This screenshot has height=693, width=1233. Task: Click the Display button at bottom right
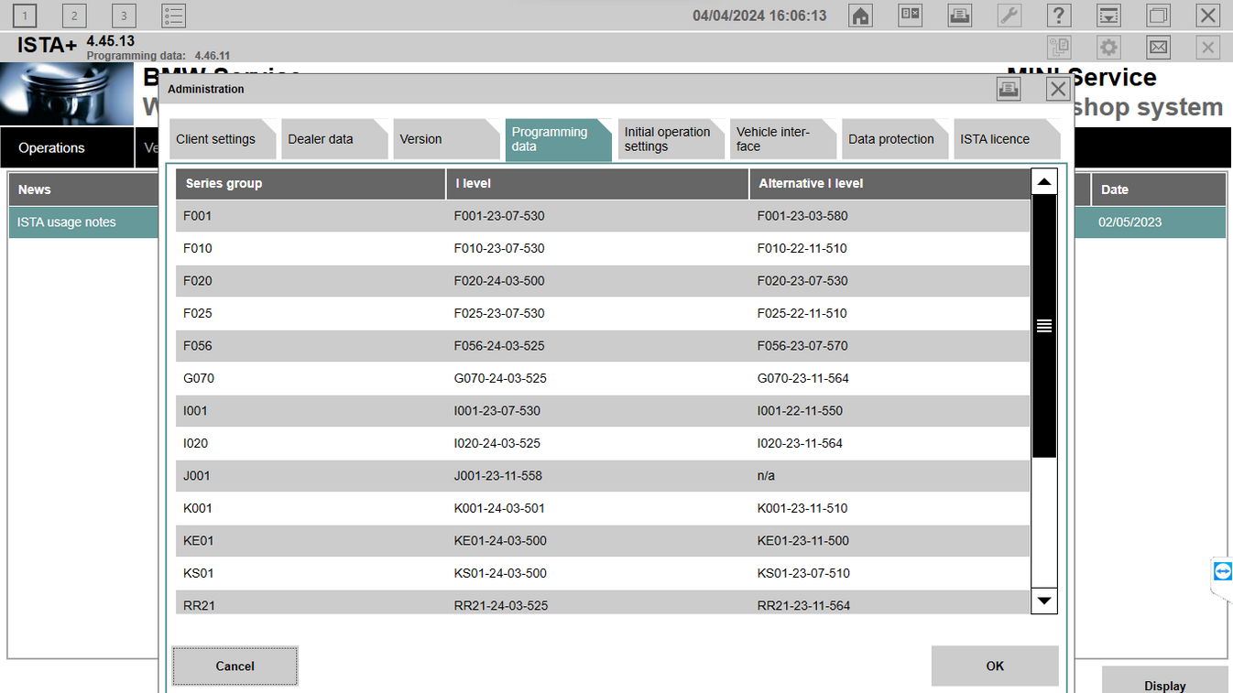coord(1164,685)
